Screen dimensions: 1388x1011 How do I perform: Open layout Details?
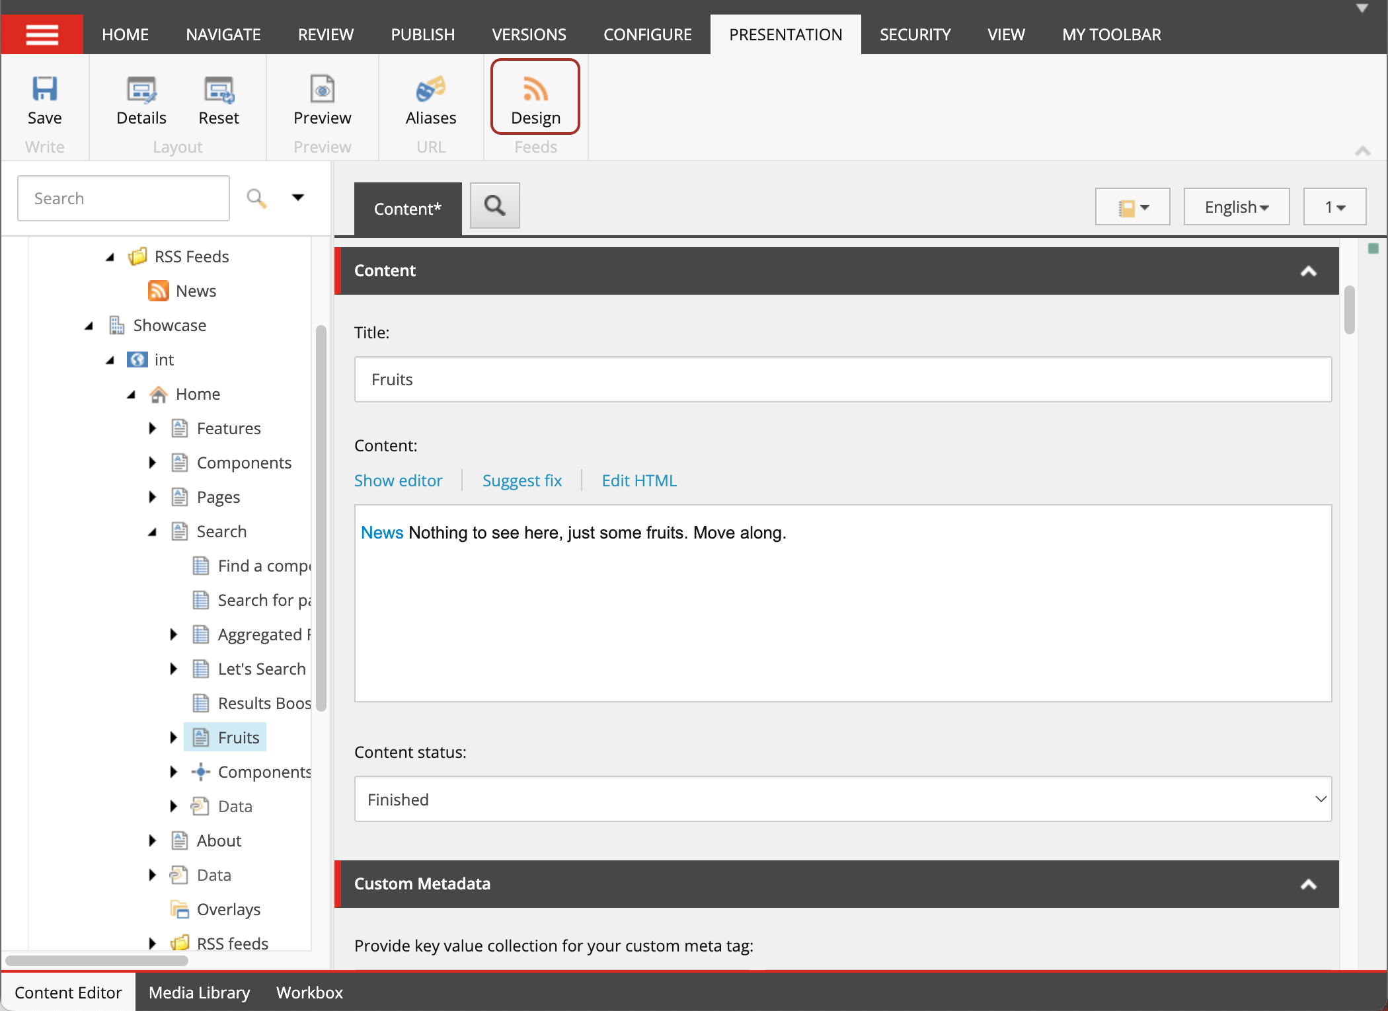pos(141,100)
